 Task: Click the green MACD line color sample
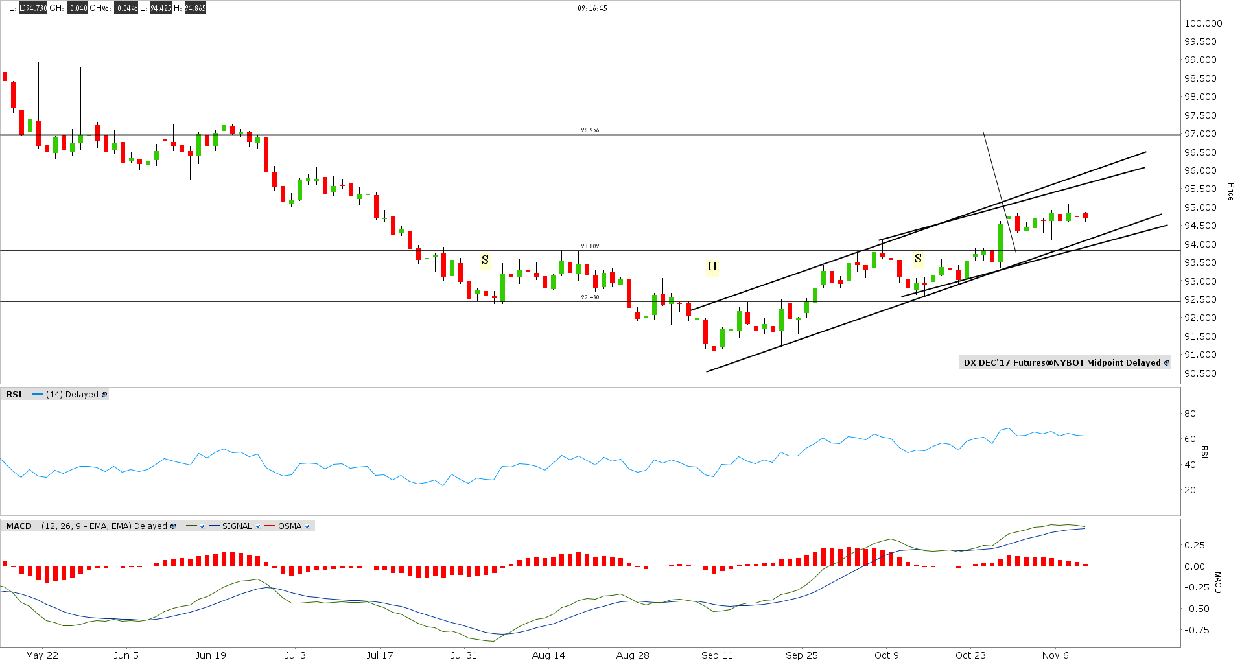191,526
